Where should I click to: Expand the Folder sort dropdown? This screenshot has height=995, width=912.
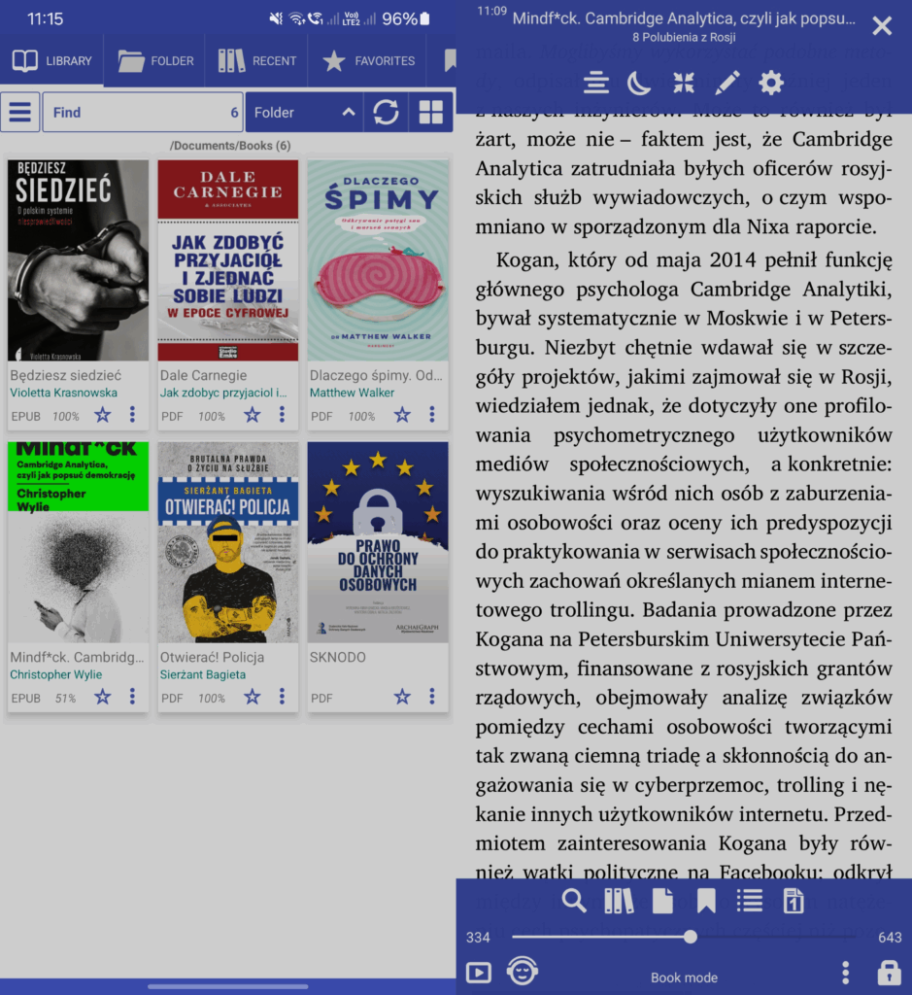(304, 113)
